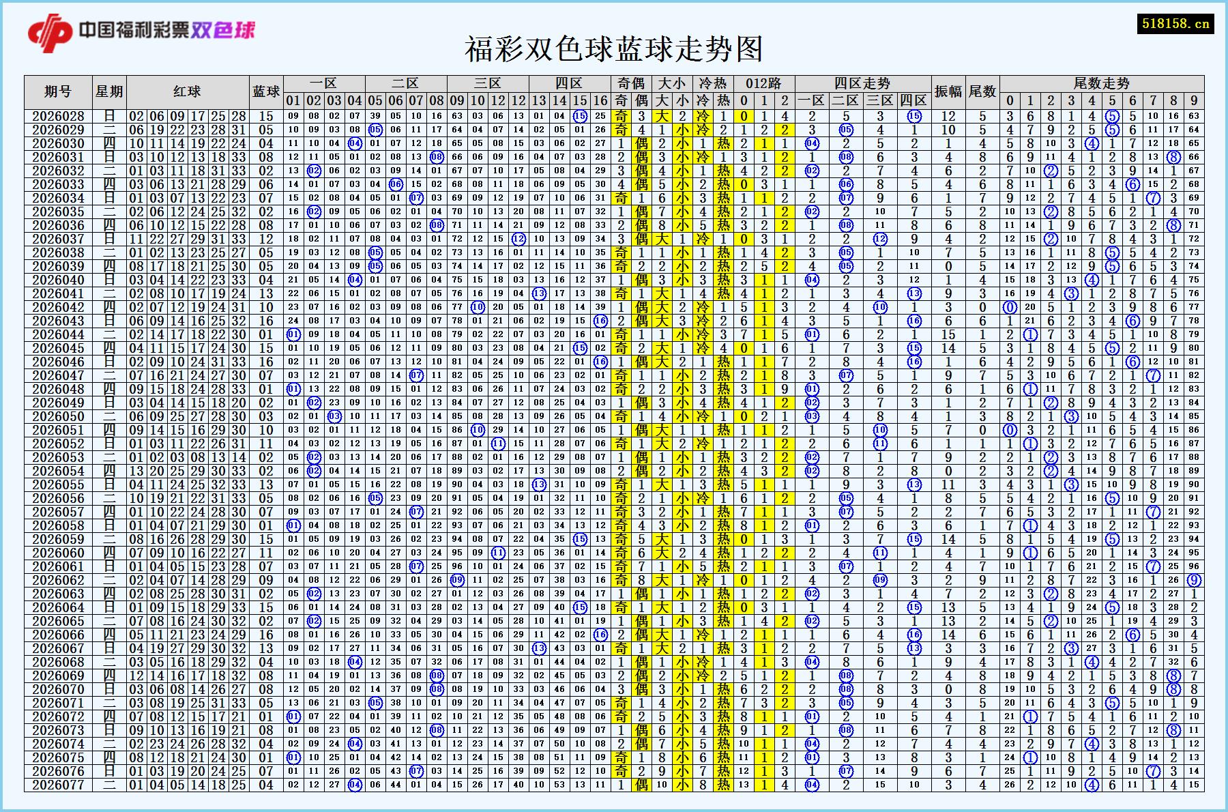Click the circled 12 ball under column 12 in row 2026037

coord(518,239)
